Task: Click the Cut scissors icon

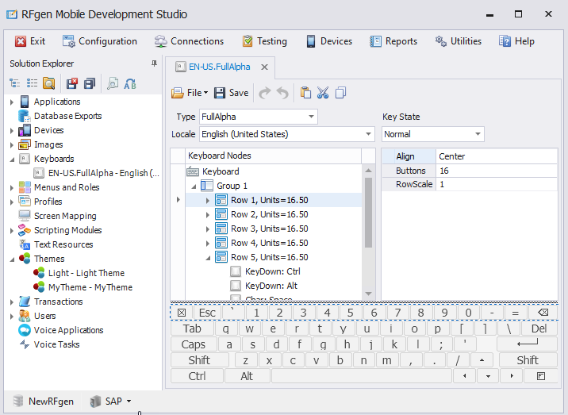Action: tap(323, 93)
